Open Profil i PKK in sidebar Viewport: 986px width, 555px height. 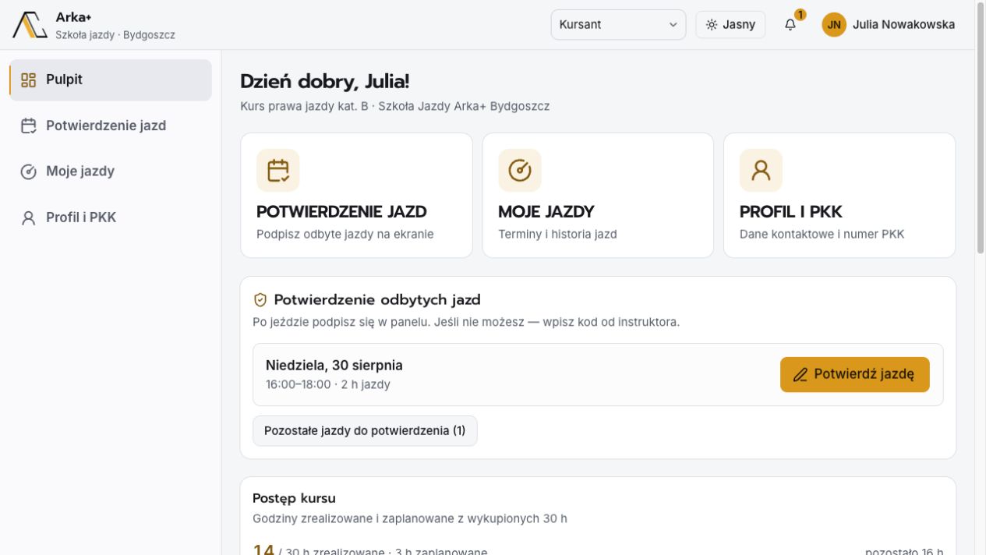[111, 217]
